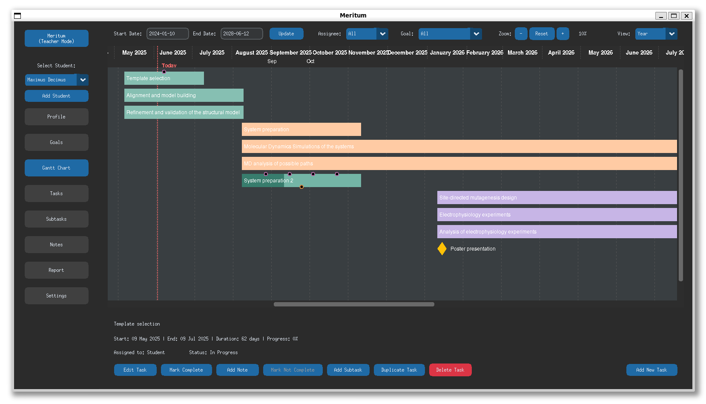Click the zoom out minus button
Screen dimensions: 706x404
[521, 34]
